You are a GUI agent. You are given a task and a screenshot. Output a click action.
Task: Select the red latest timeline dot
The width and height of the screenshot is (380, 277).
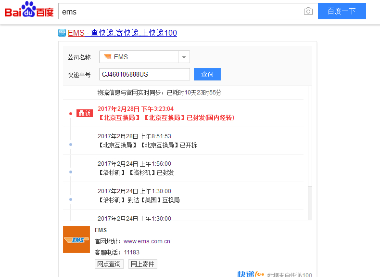coord(71,114)
